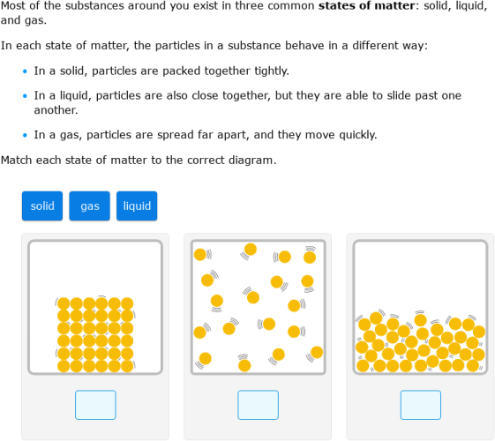Select answer box beneath scattered particles diagram
This screenshot has height=441, width=495.
[x=258, y=405]
